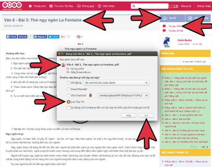This screenshot has width=212, height=167.
Task: Open Văn 6 - Bài 15 Trưởng giả học làm sang
Action: [x=184, y=131]
